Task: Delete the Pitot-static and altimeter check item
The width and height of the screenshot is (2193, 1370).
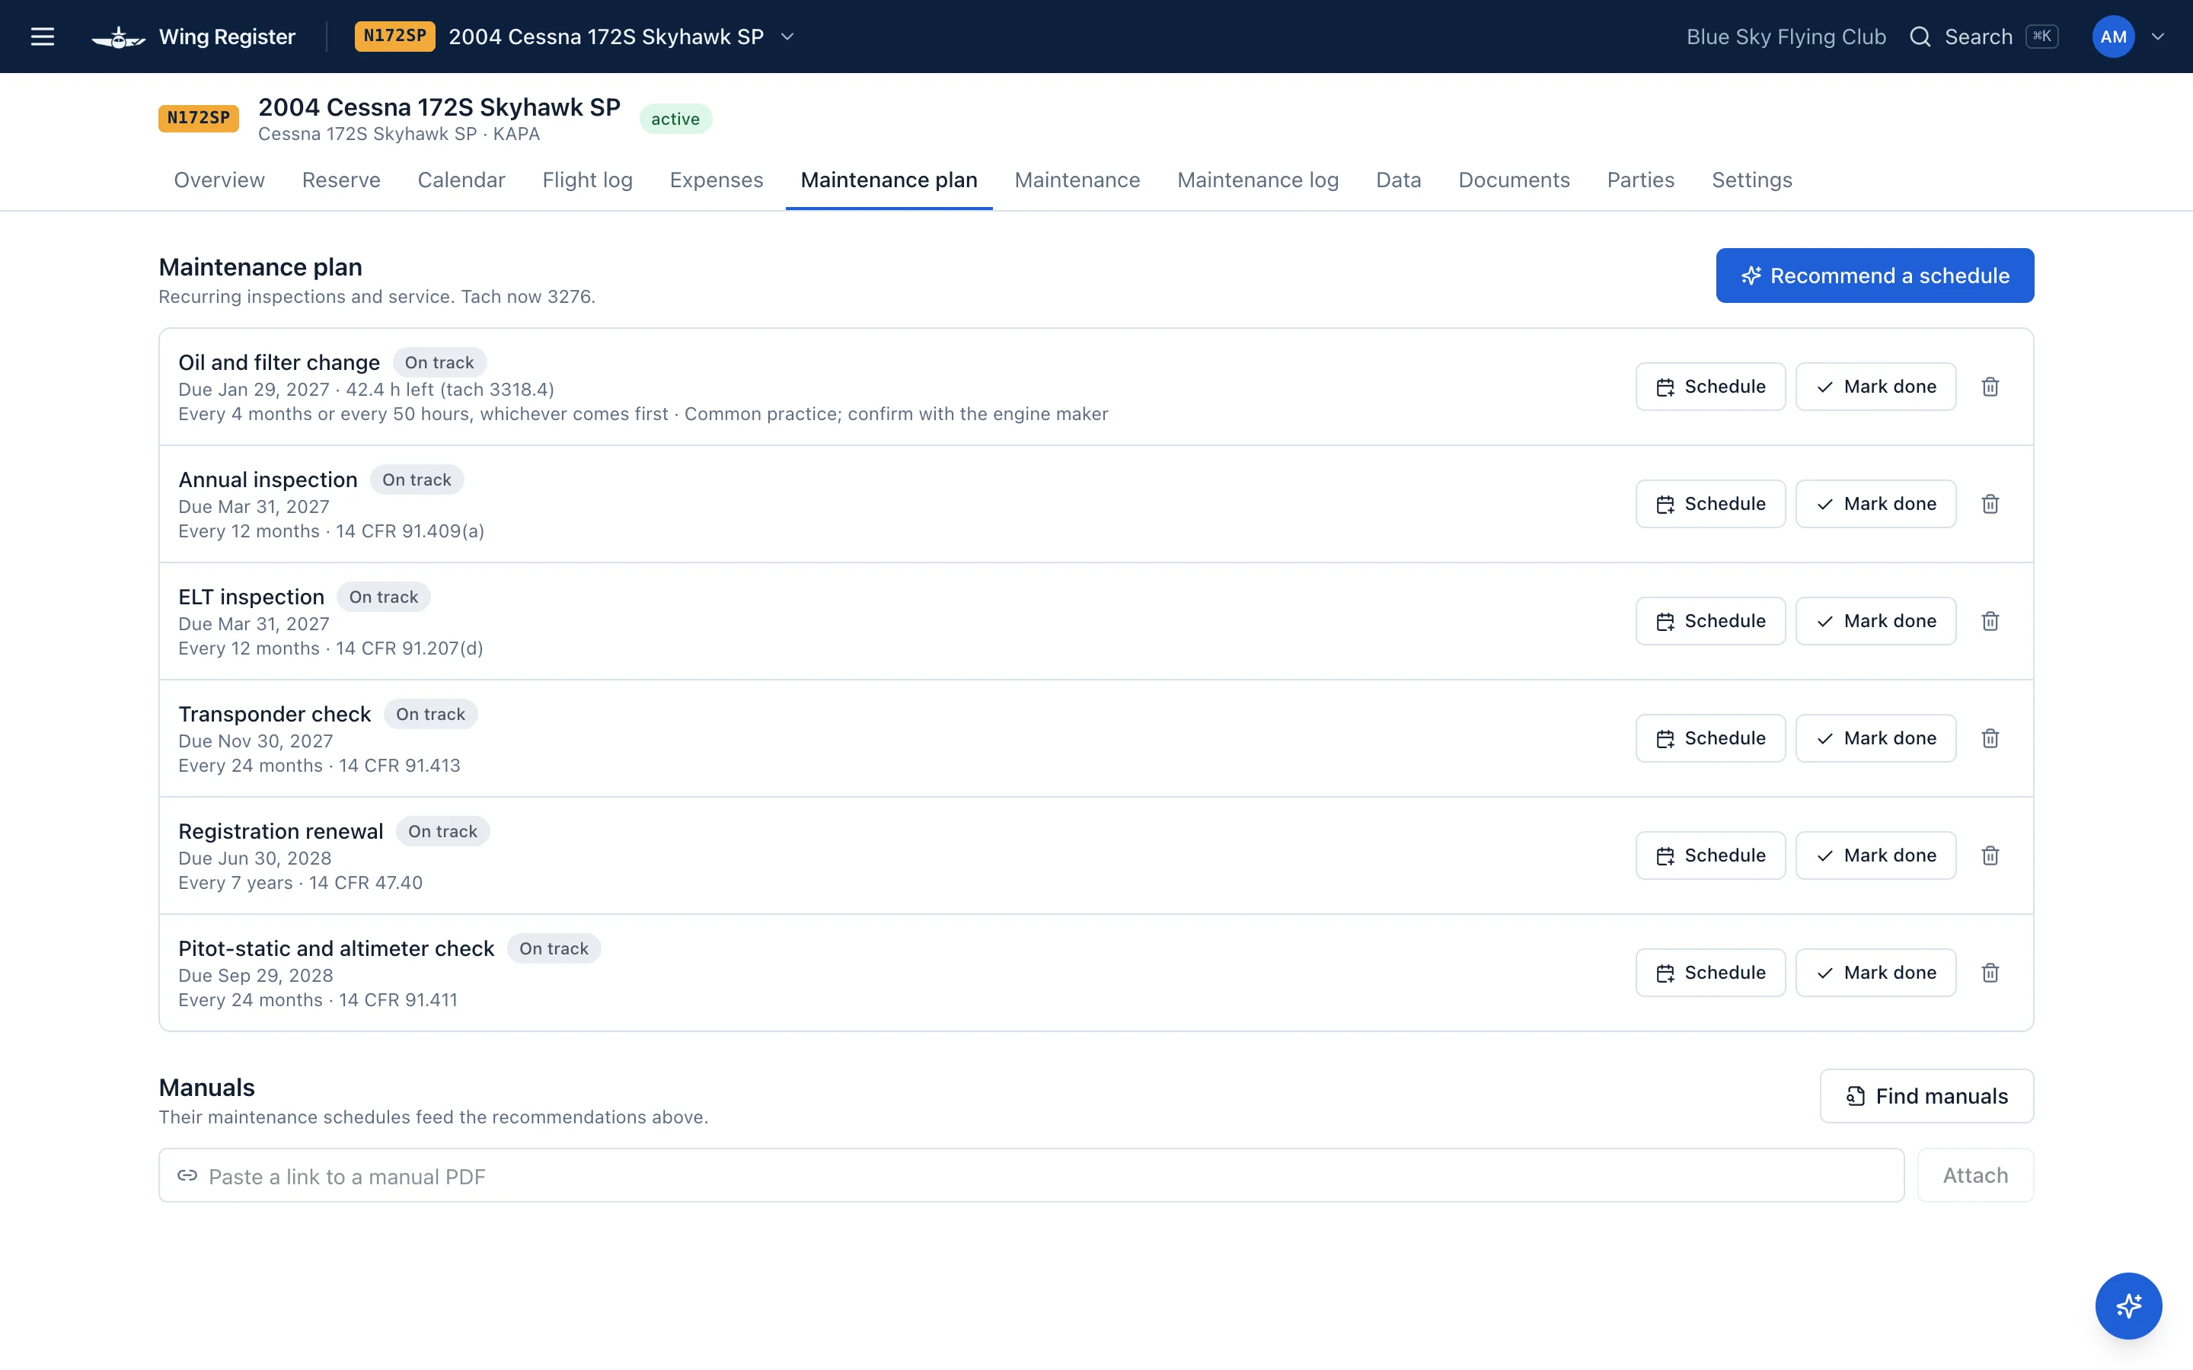Action: (1990, 972)
